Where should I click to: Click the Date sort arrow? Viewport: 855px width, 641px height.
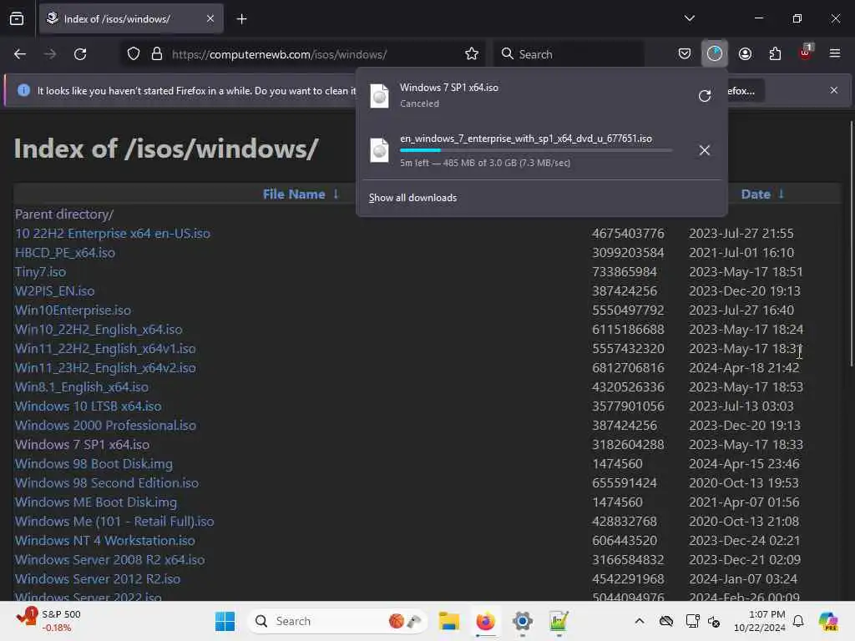point(782,194)
